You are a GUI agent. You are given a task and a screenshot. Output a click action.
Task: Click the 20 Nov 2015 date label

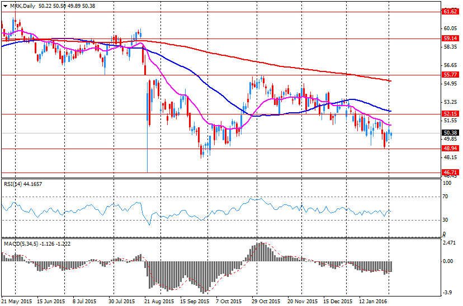(x=303, y=302)
